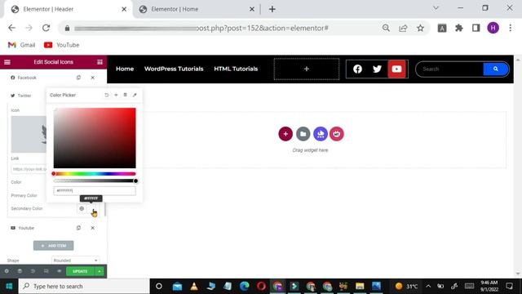Click the green UPDATE button

pyautogui.click(x=80, y=271)
